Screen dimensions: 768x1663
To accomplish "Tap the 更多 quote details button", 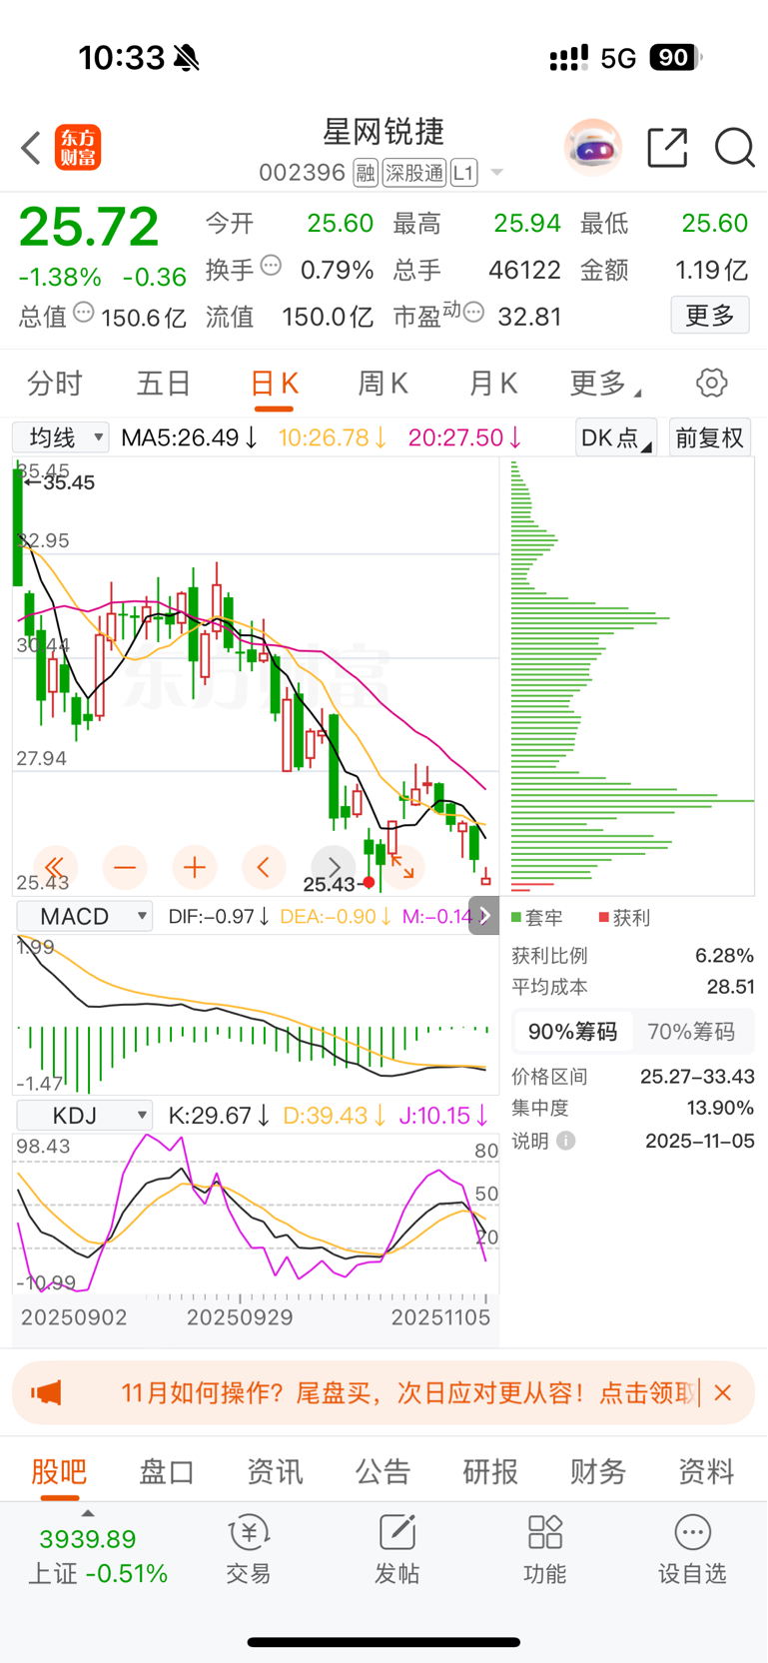I will 710,316.
